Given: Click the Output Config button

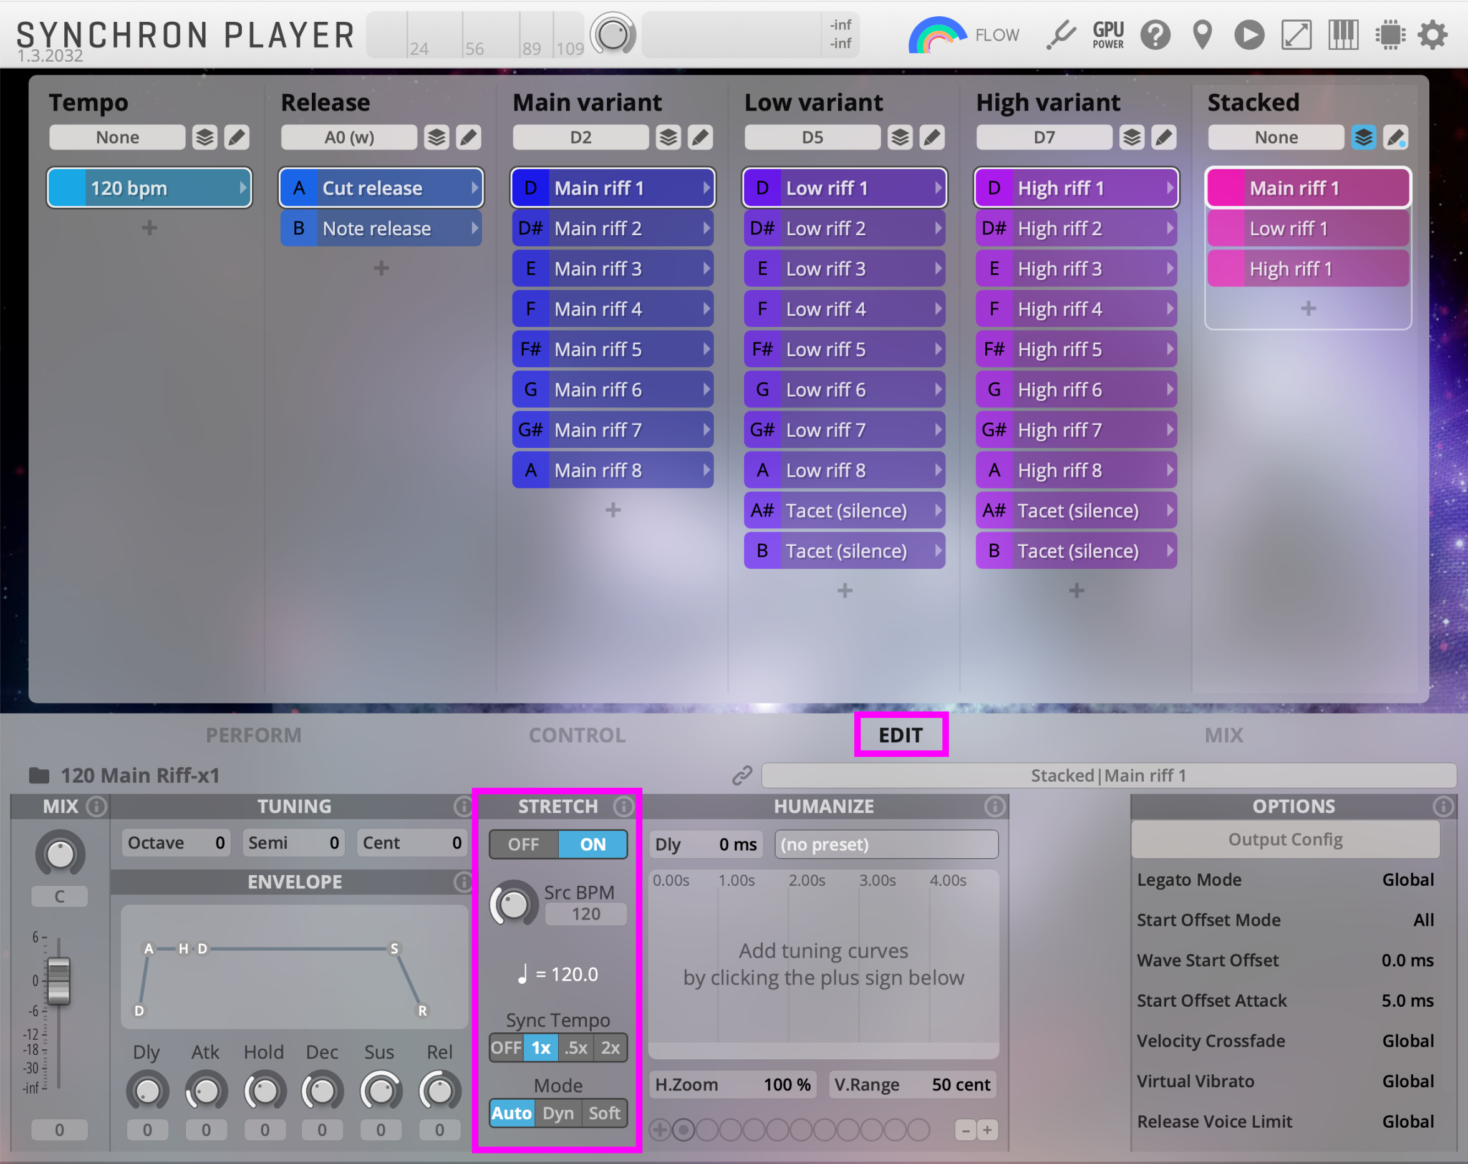Looking at the screenshot, I should (x=1285, y=840).
